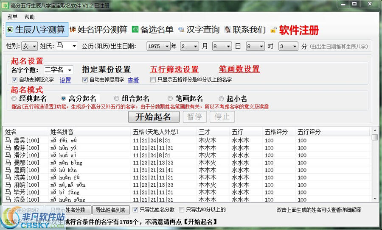
Task: Toggle the 自动去掉贬义字 checkbox
Action: pyautogui.click(x=14, y=80)
